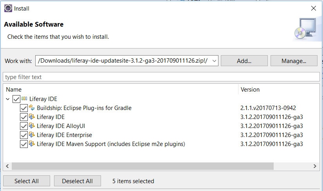Click Deselect All button
Screen dimensions: 323x191
point(78,181)
